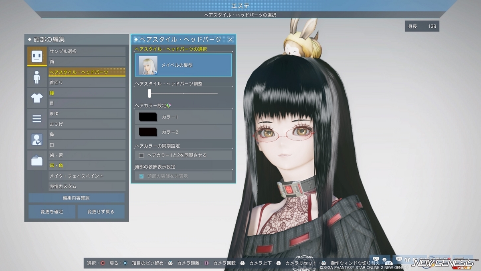Click 変更せず戻る to discard changes
This screenshot has height=271, width=481.
101,212
